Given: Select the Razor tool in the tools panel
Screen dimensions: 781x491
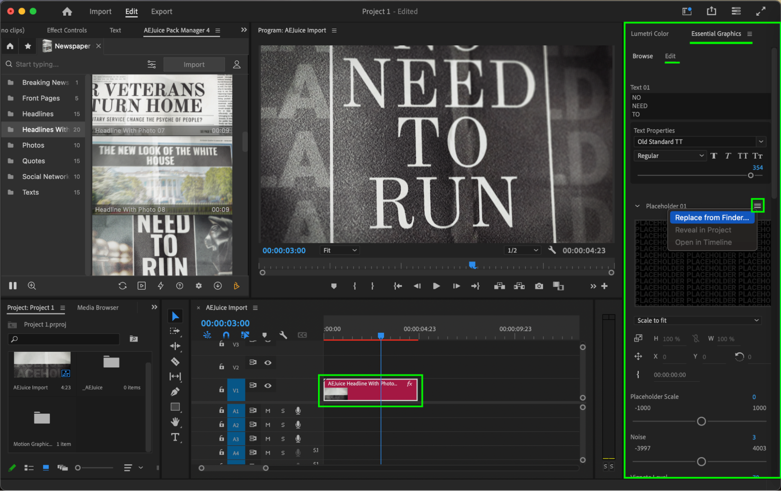Looking at the screenshot, I should [x=175, y=361].
